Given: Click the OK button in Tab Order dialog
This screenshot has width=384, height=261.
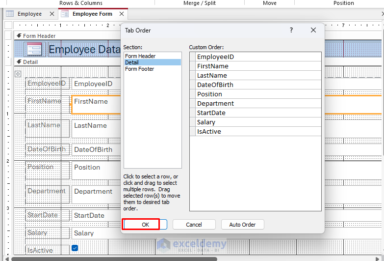Looking at the screenshot, I should click(x=146, y=225).
